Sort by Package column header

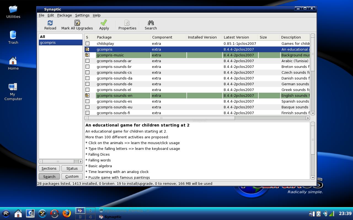click(123, 37)
